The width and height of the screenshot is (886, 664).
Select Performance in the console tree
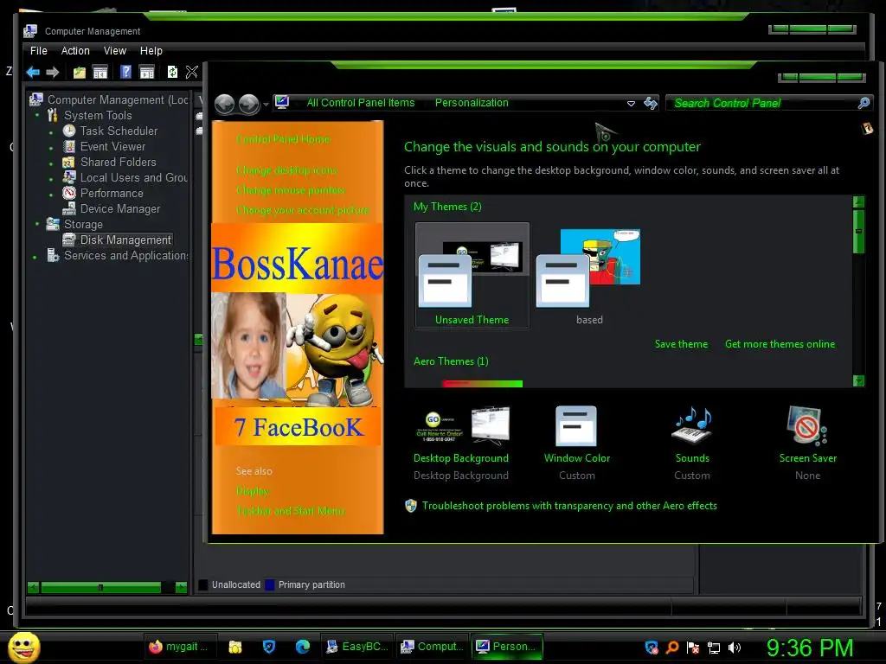pos(112,193)
